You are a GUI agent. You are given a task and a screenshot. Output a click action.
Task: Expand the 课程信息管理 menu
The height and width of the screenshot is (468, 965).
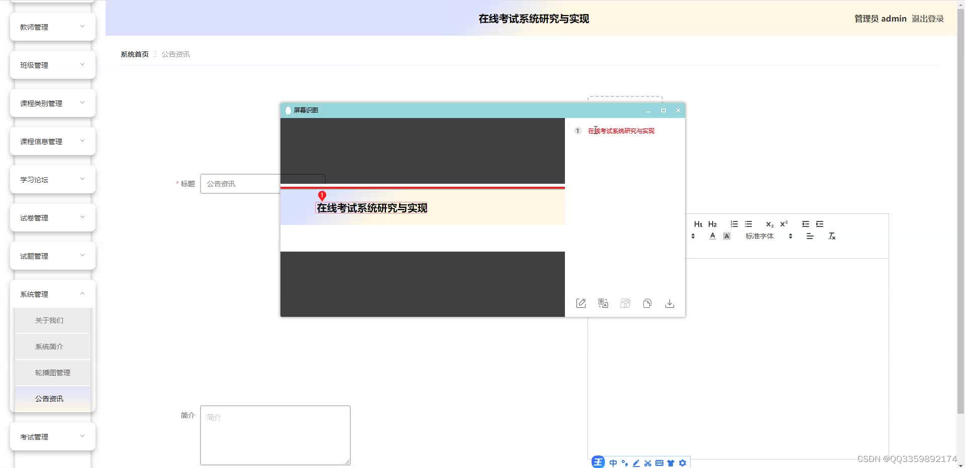(x=53, y=141)
